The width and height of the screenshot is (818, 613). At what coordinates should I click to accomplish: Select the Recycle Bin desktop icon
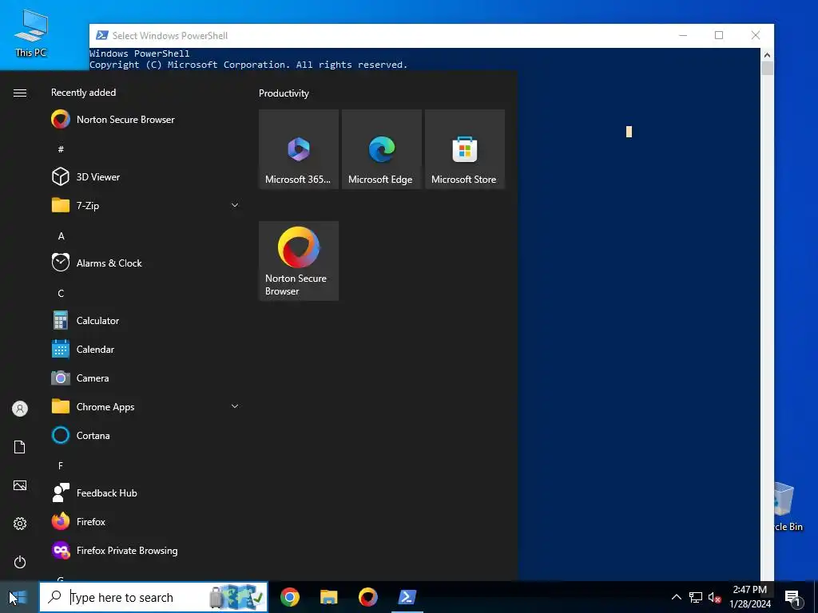pos(788,507)
